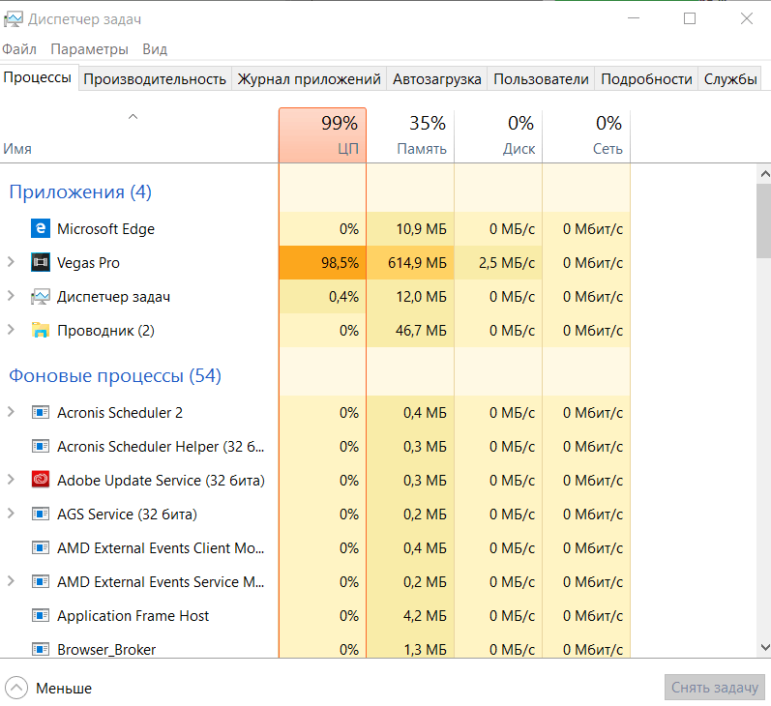Click the 614,9 МБ memory cell

(410, 262)
